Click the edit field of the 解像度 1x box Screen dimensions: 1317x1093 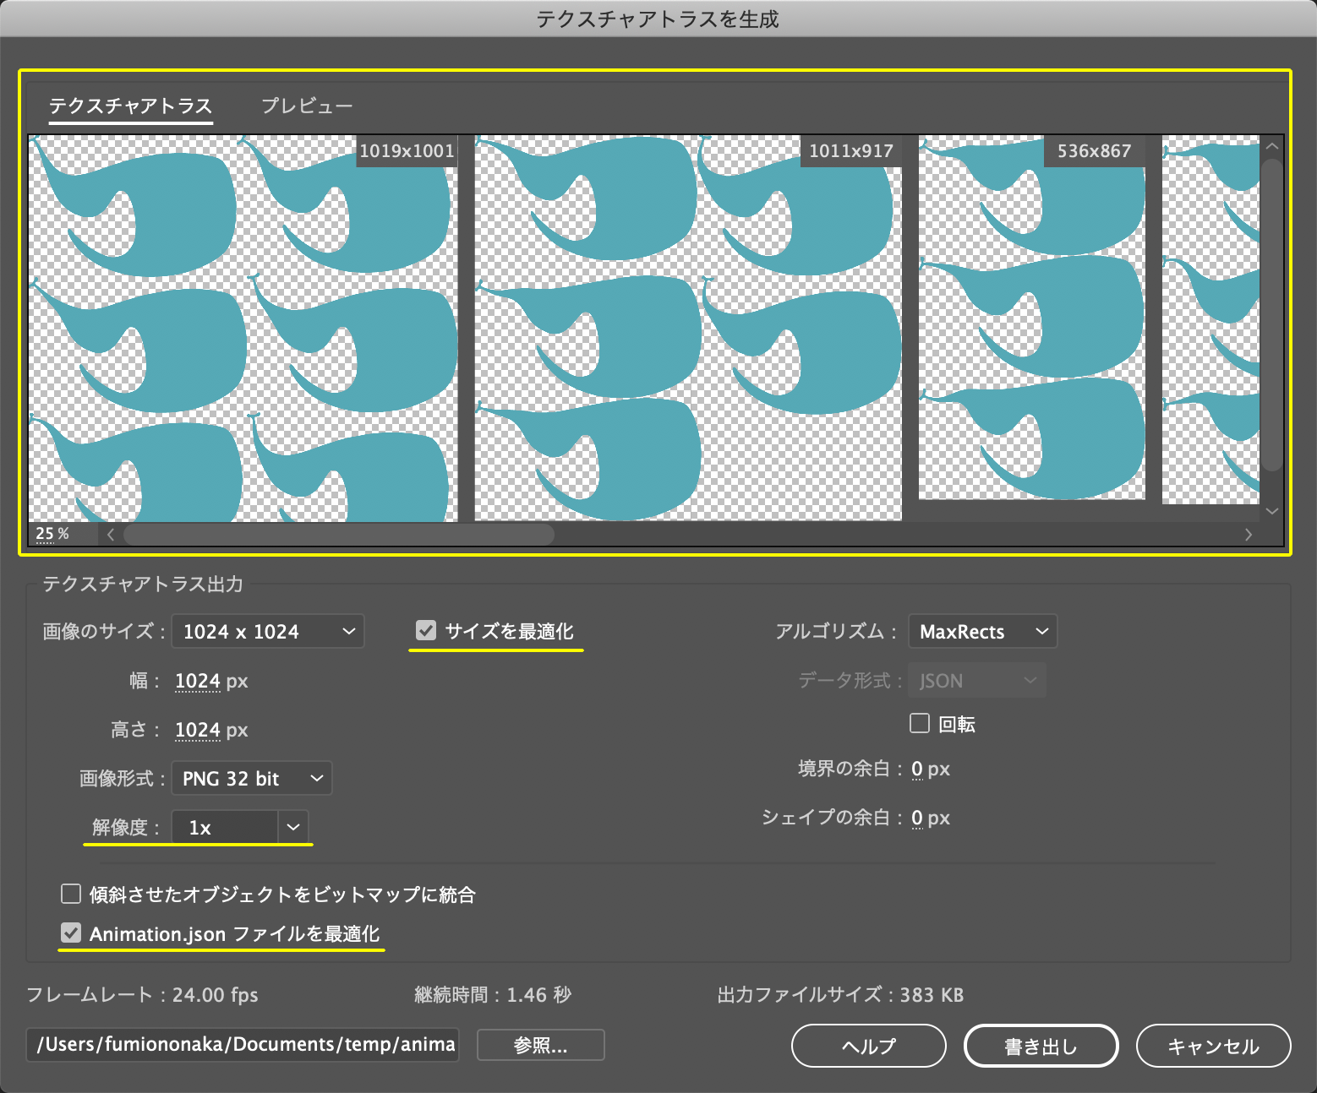click(225, 827)
